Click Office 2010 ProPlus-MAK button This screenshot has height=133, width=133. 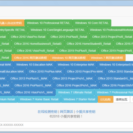click(45, 72)
